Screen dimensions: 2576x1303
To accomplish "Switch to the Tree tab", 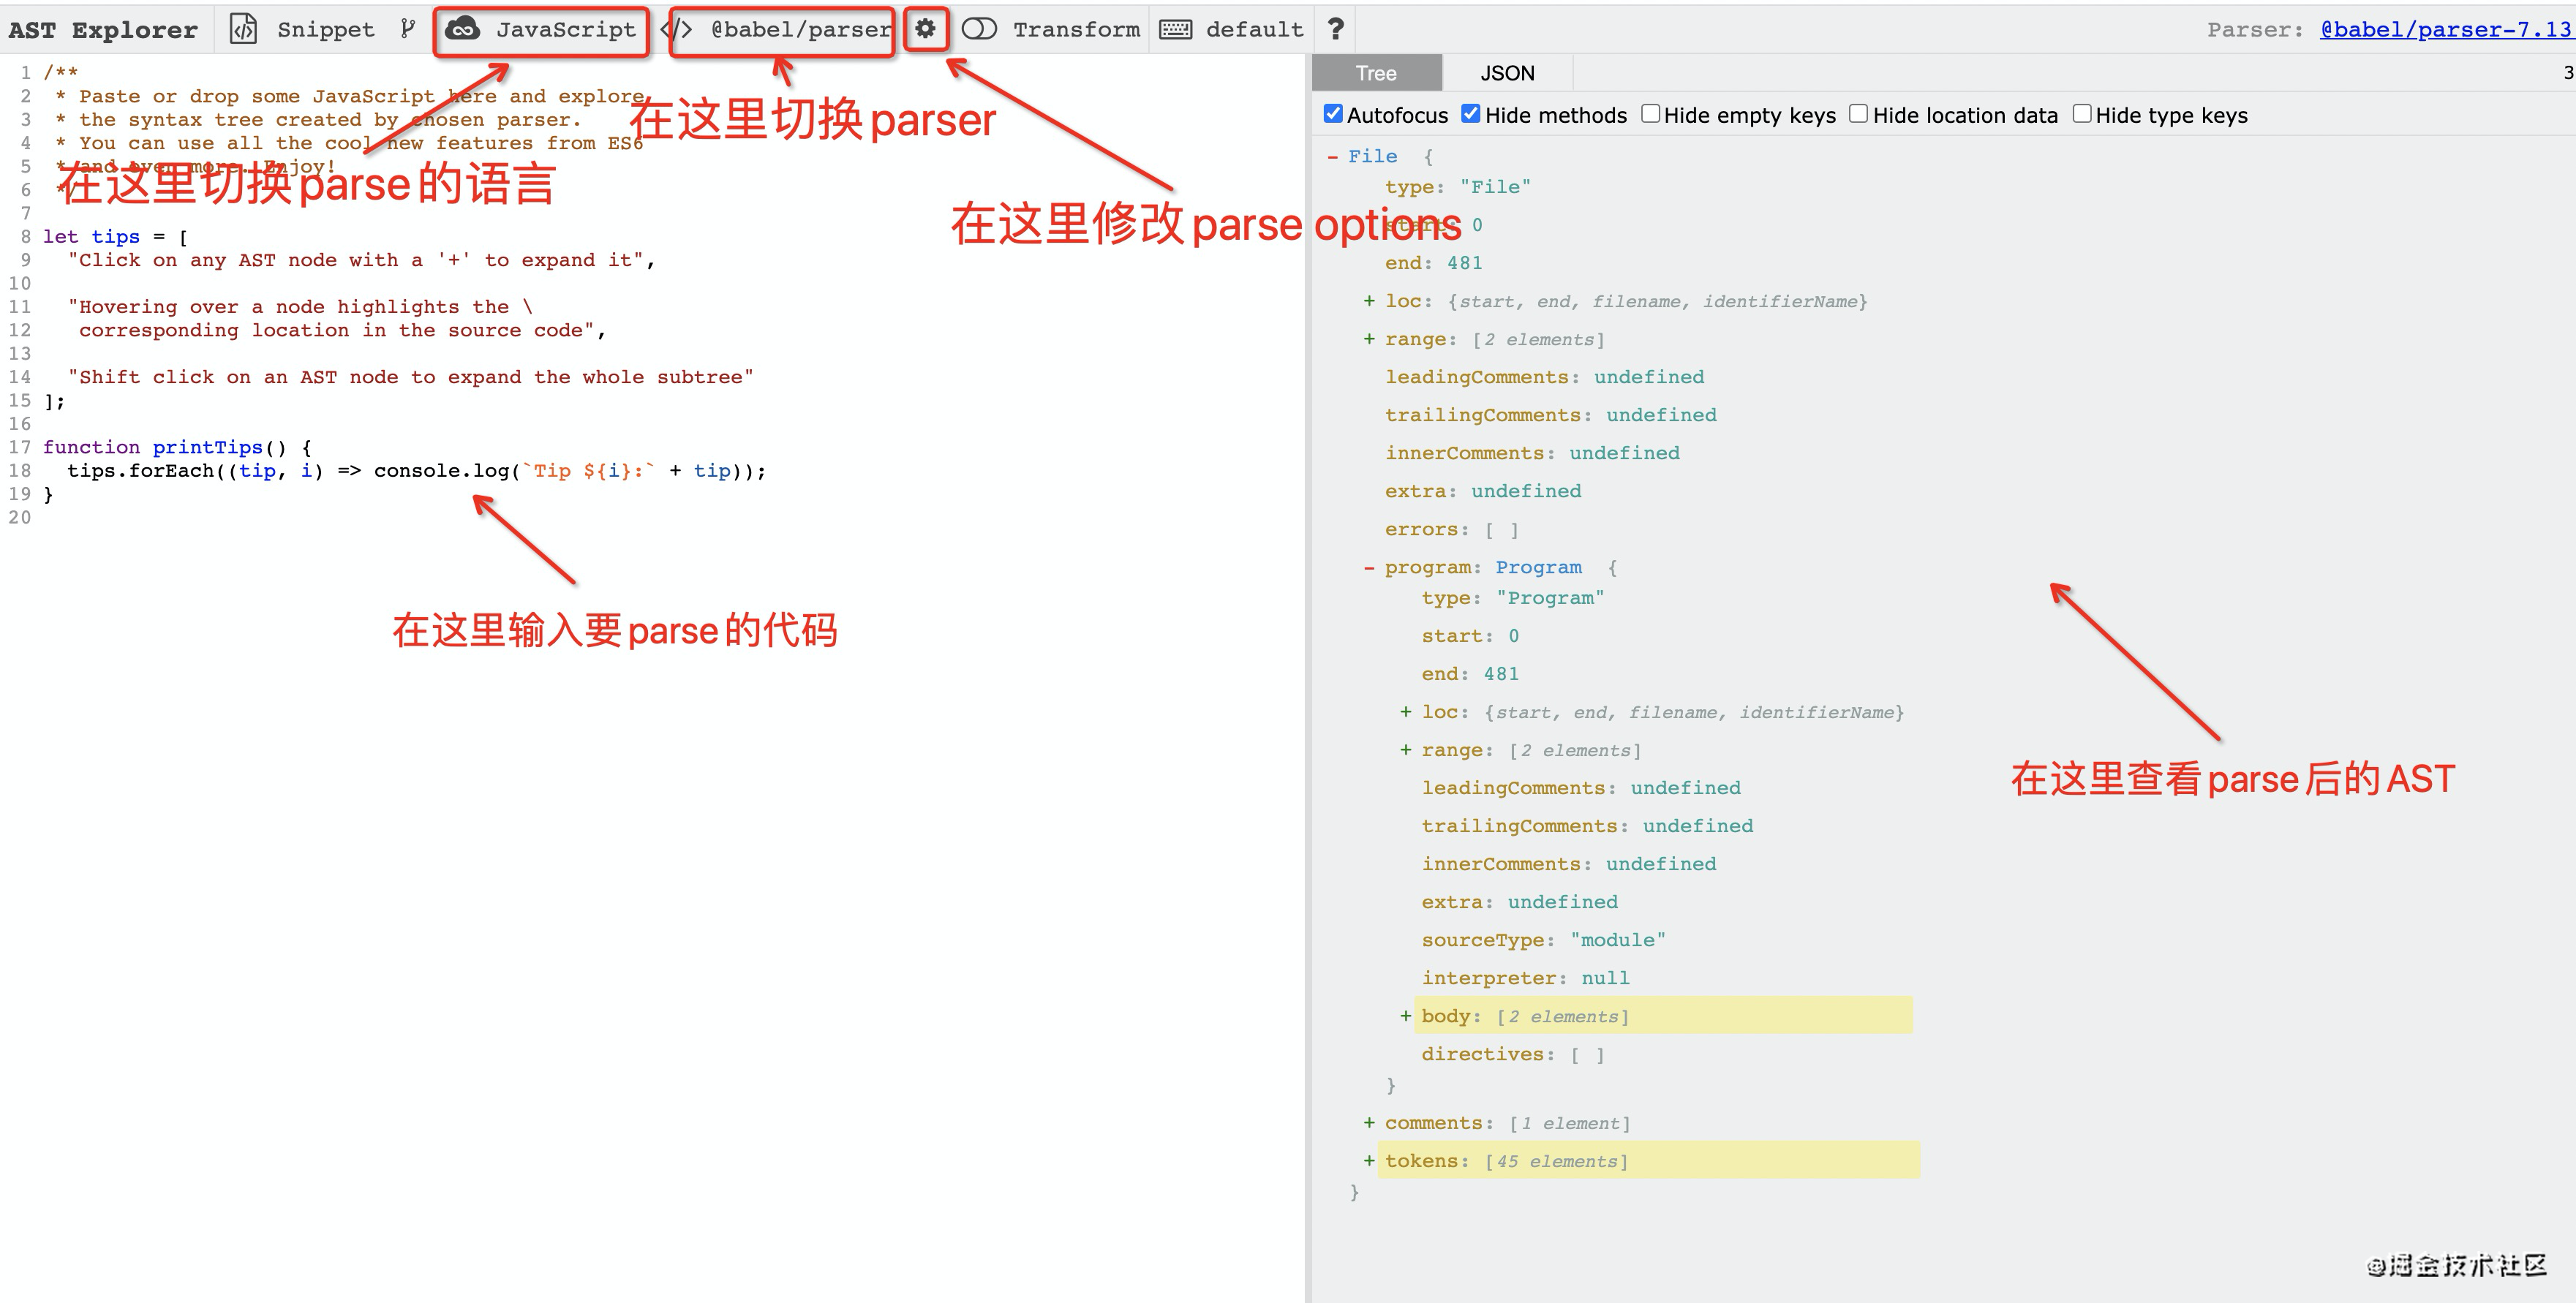I will pos(1376,73).
